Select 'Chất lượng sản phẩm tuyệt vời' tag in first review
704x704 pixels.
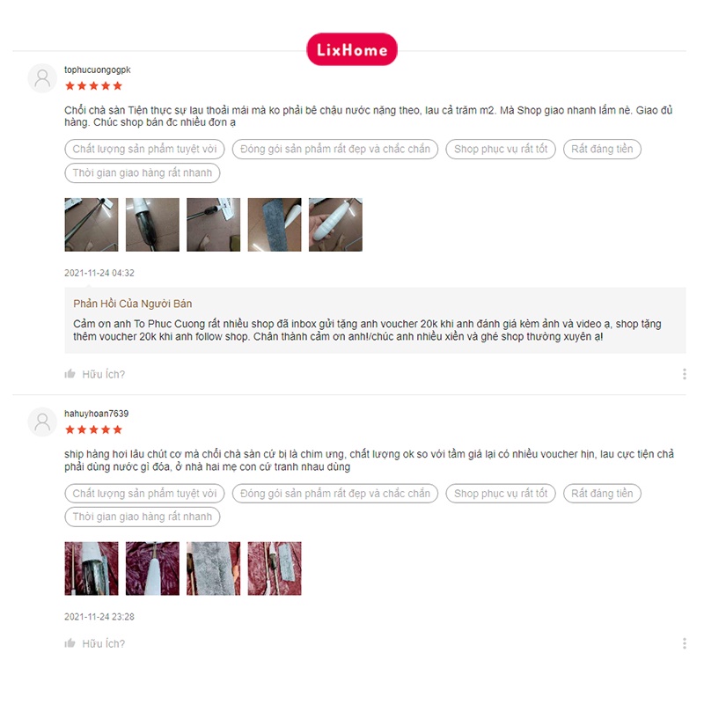[x=144, y=149]
